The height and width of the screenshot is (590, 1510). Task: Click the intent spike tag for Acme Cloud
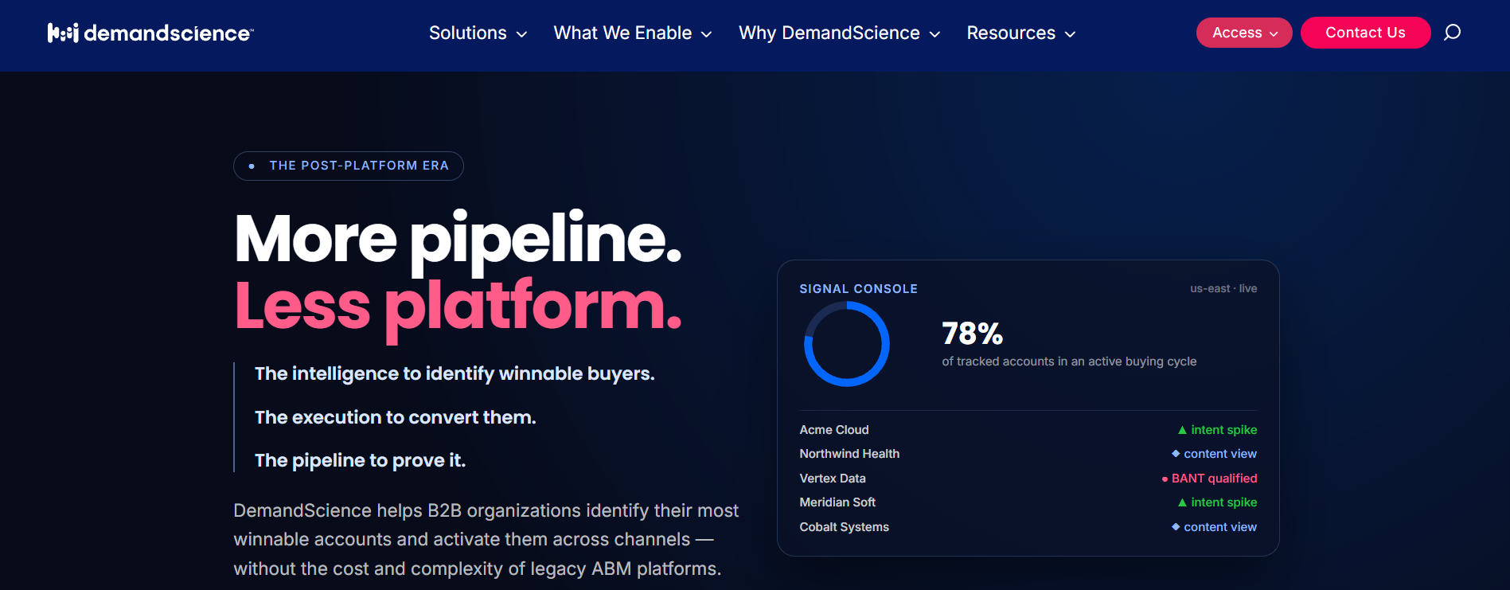click(1218, 430)
